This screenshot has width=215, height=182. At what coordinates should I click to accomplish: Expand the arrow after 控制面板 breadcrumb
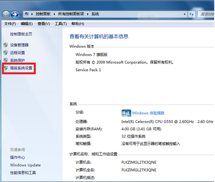[54, 14]
